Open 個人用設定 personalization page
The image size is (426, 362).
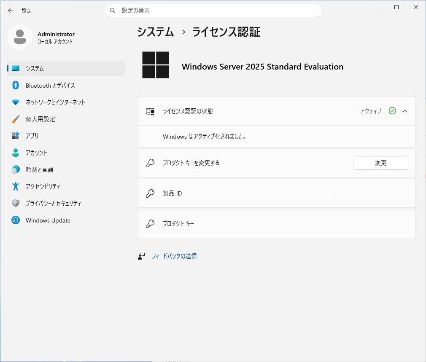tap(40, 119)
